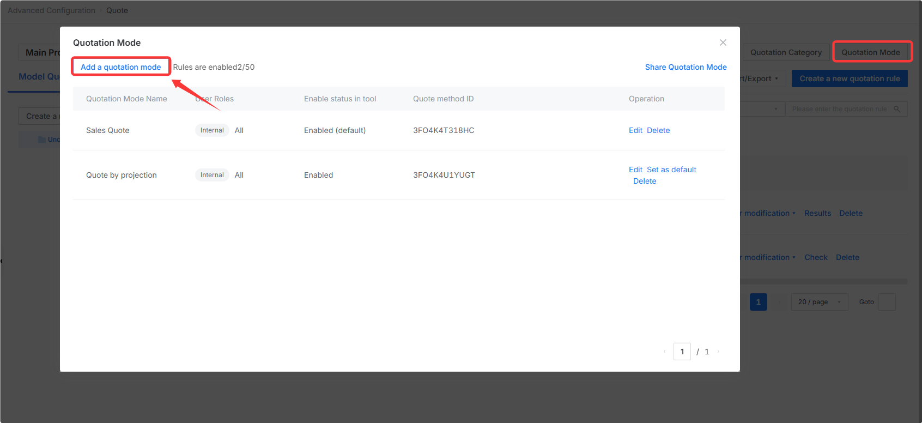
Task: Click the search magnifier icon
Action: tap(897, 109)
